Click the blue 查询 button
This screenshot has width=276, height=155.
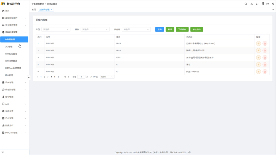(x=160, y=29)
